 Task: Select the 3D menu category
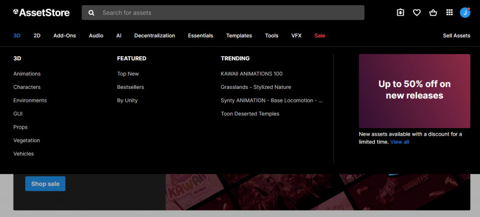17,36
